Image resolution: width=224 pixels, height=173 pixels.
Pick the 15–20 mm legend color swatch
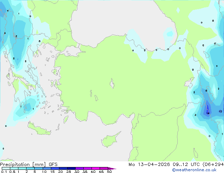[55, 168]
